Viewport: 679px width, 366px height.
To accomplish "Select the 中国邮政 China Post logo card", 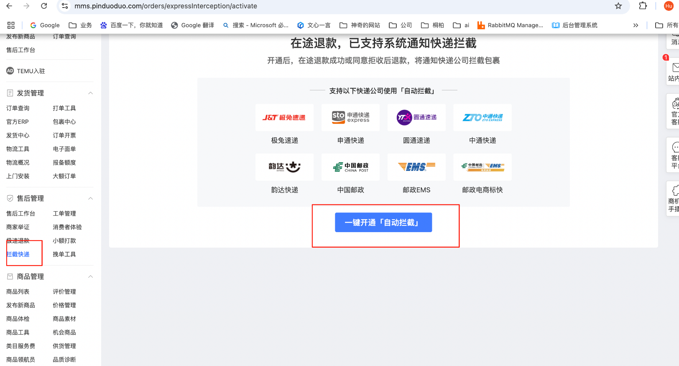I will 350,167.
